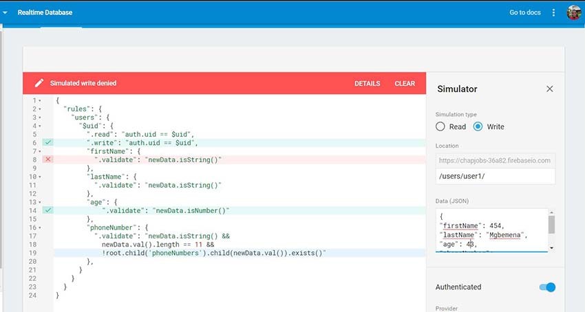Click the green checkmark on line 6

47,142
